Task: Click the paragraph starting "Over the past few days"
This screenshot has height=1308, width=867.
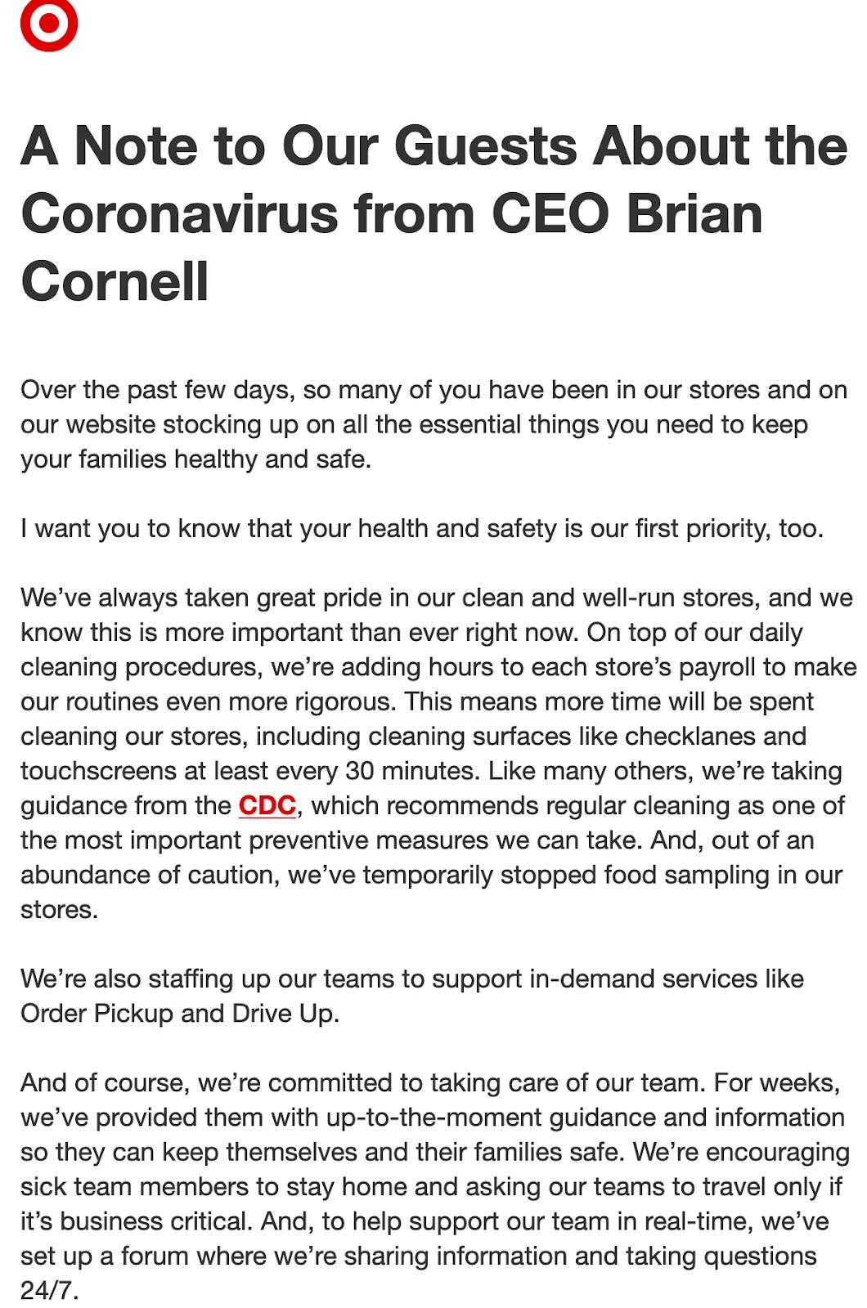Action: (433, 424)
